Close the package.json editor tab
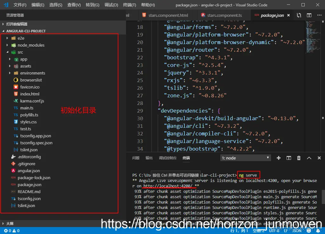 (288, 15)
